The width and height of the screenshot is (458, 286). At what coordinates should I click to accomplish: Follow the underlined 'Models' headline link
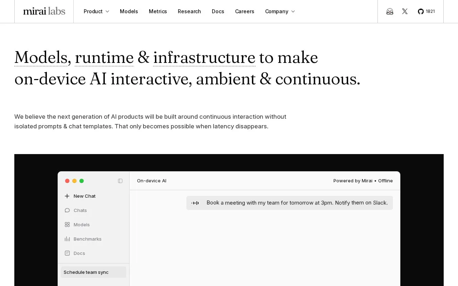(41, 58)
